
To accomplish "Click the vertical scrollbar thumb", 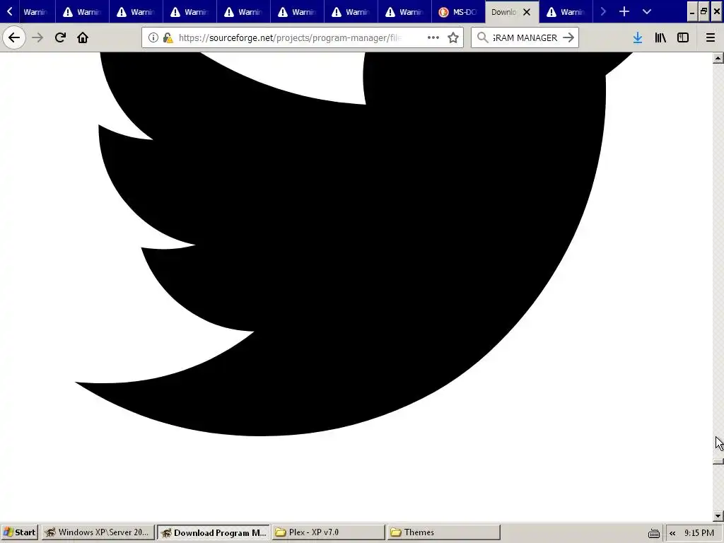I will pyautogui.click(x=718, y=461).
